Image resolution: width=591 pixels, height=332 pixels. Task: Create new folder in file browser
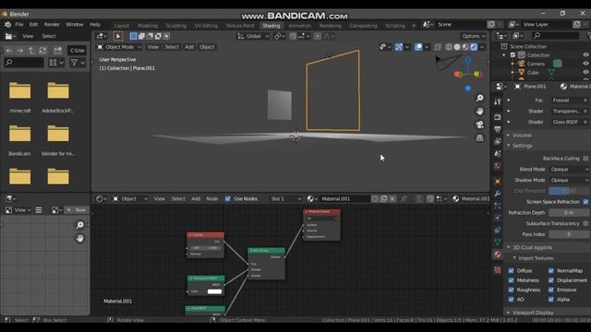(x=57, y=51)
